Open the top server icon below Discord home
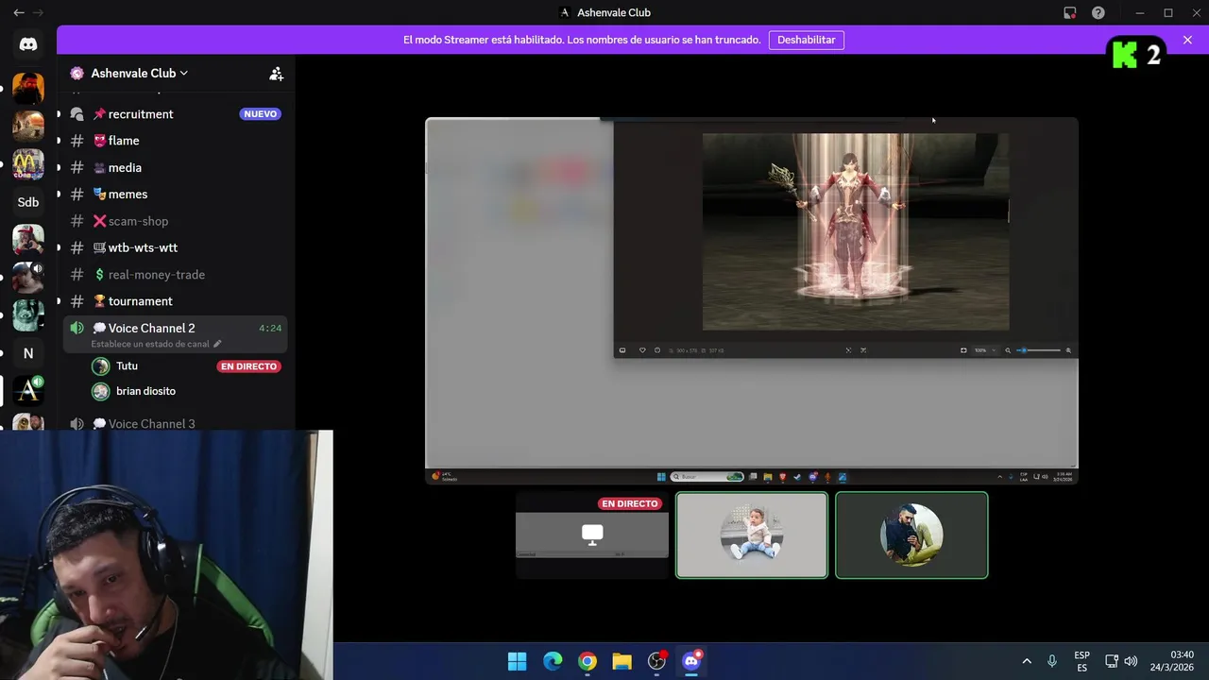The width and height of the screenshot is (1209, 680). click(x=28, y=88)
